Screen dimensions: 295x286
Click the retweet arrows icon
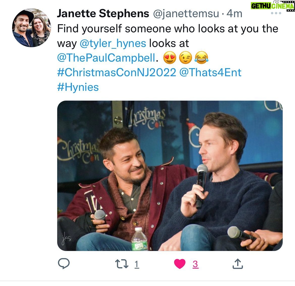(x=122, y=264)
